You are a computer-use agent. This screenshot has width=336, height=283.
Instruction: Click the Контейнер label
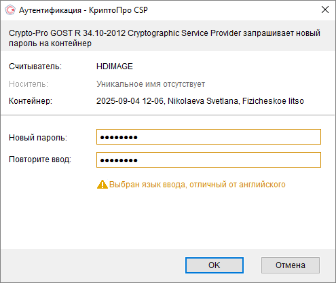[x=31, y=101]
